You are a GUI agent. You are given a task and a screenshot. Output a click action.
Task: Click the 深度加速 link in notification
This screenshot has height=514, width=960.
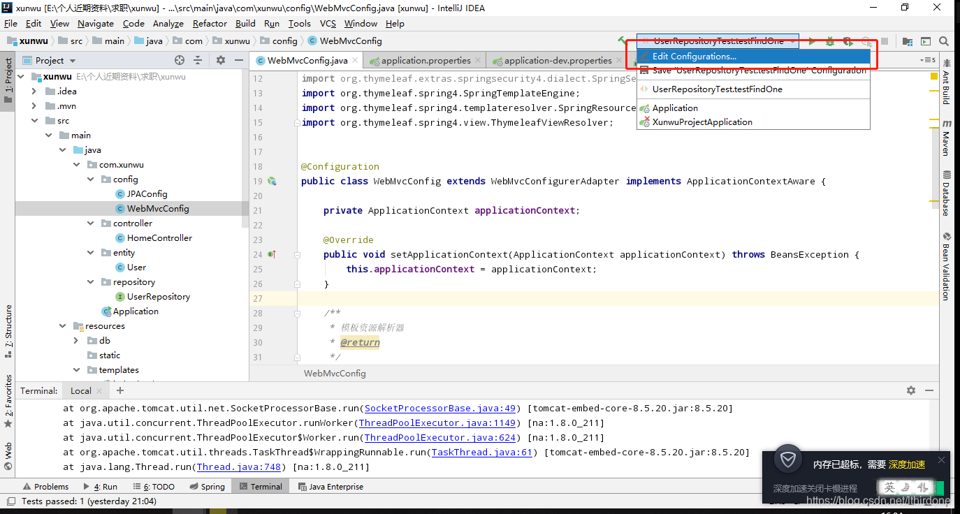[906, 464]
